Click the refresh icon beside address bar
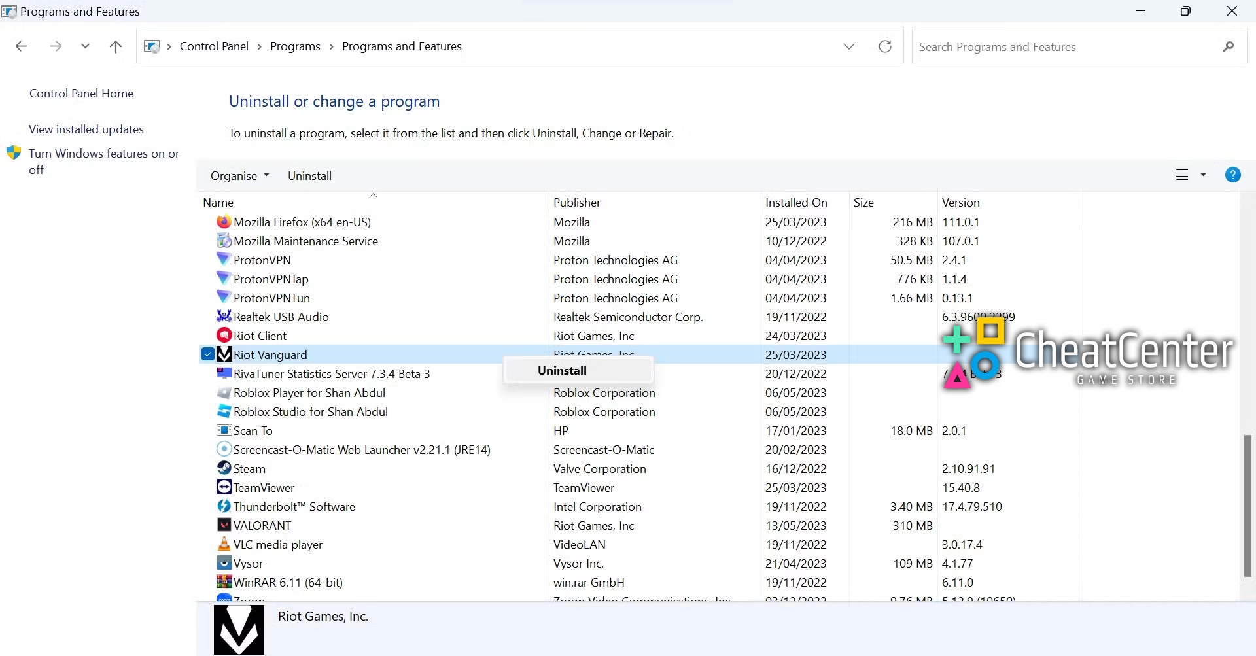 tap(884, 46)
